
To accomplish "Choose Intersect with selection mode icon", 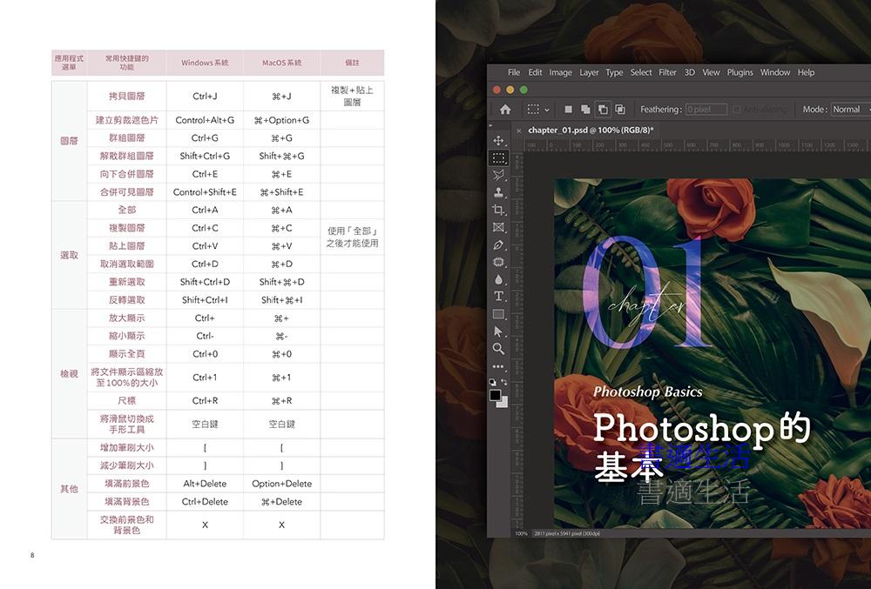I will click(x=620, y=110).
